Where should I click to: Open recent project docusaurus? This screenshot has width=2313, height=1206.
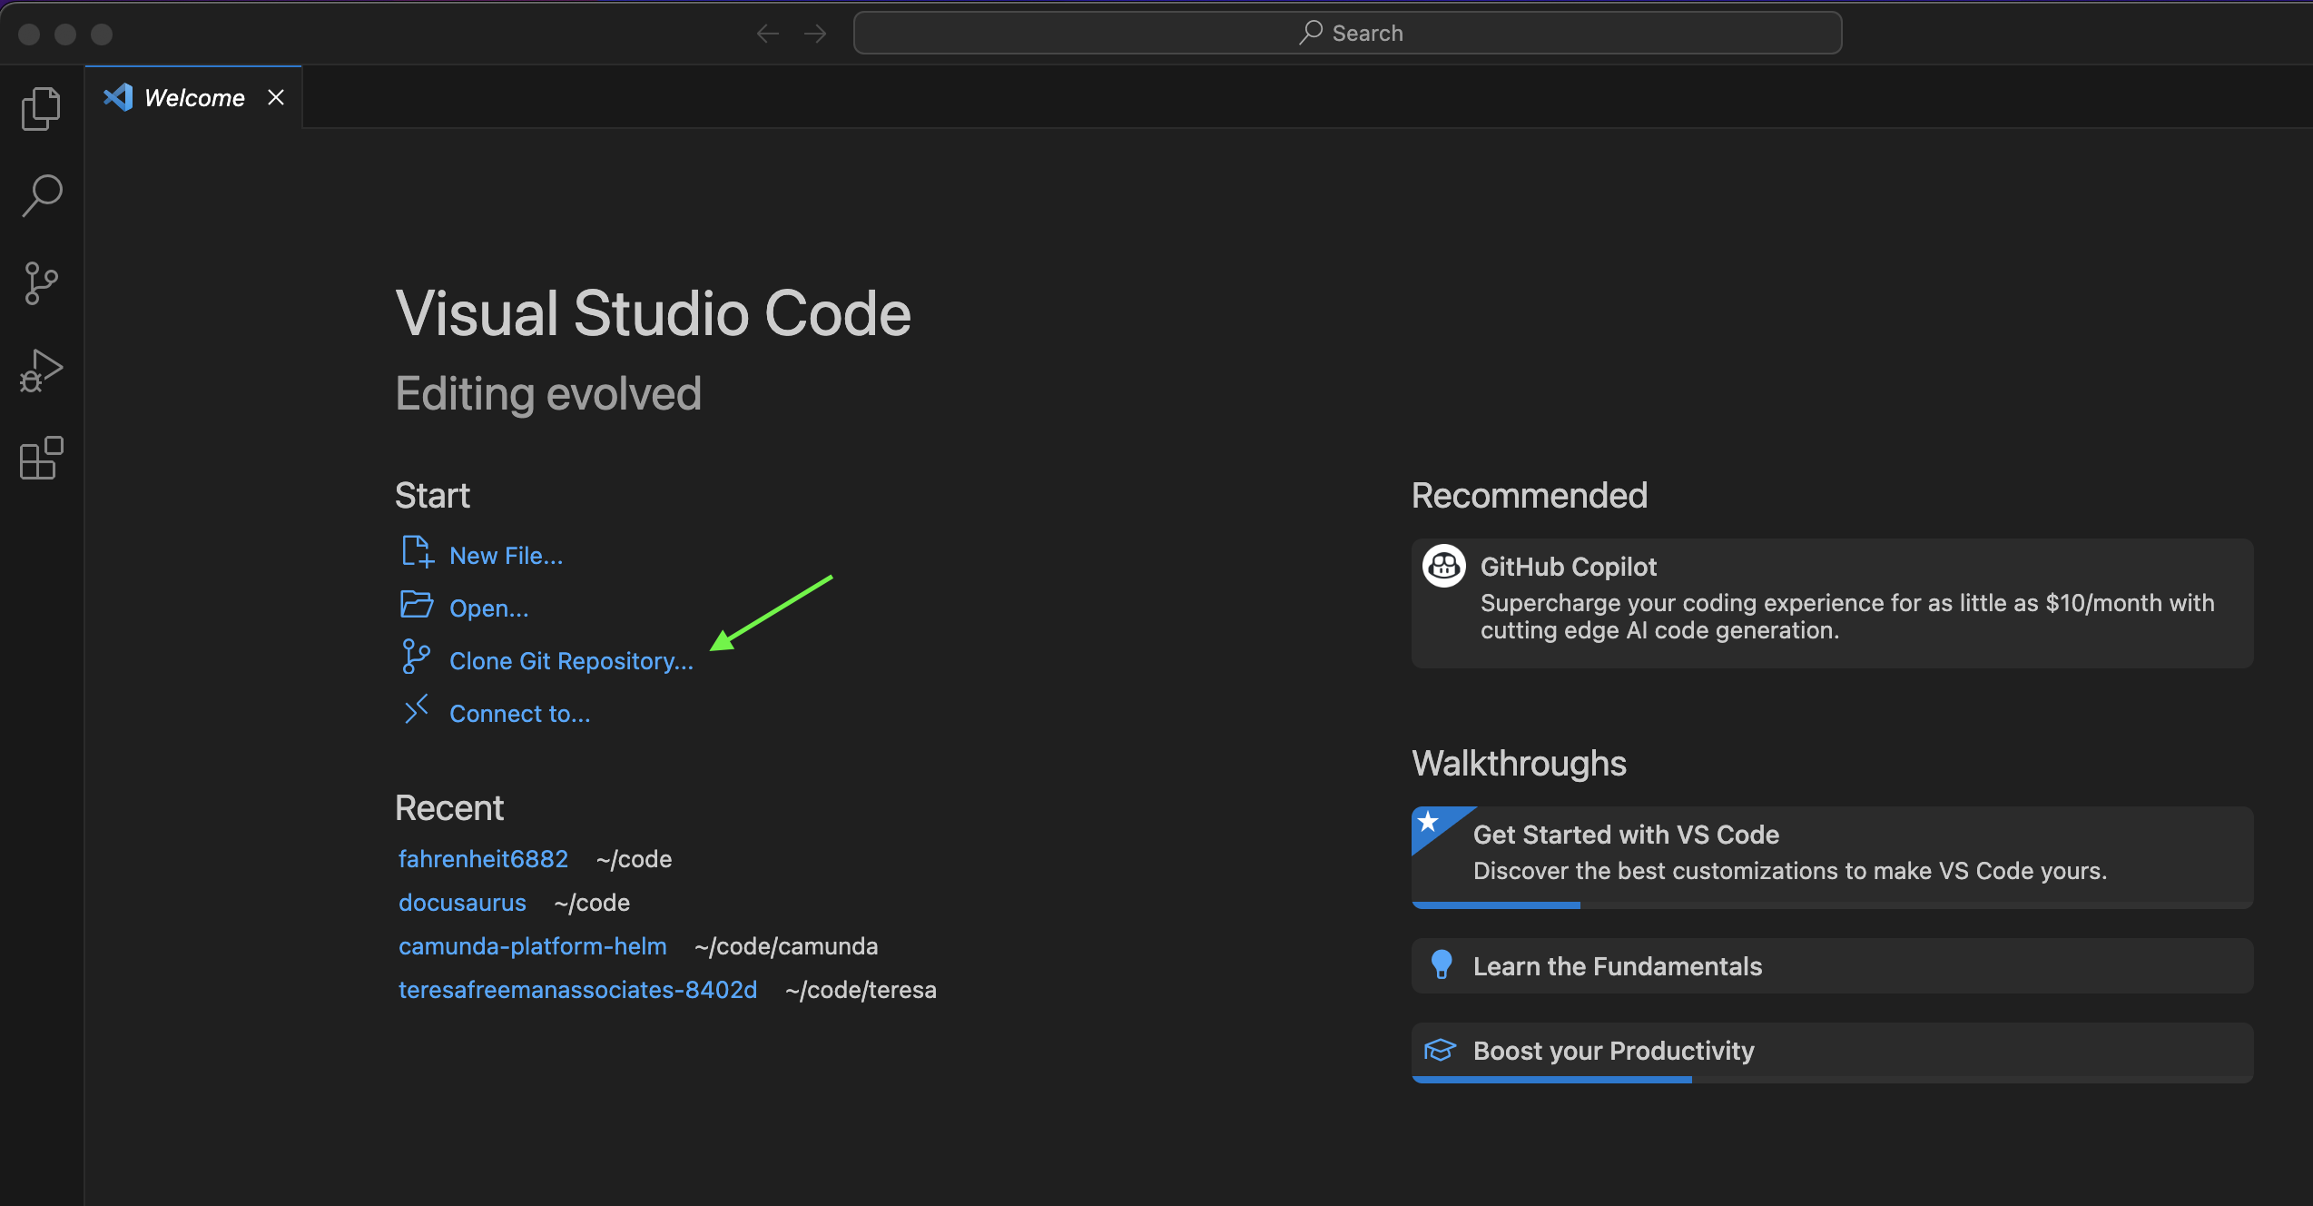(x=460, y=902)
